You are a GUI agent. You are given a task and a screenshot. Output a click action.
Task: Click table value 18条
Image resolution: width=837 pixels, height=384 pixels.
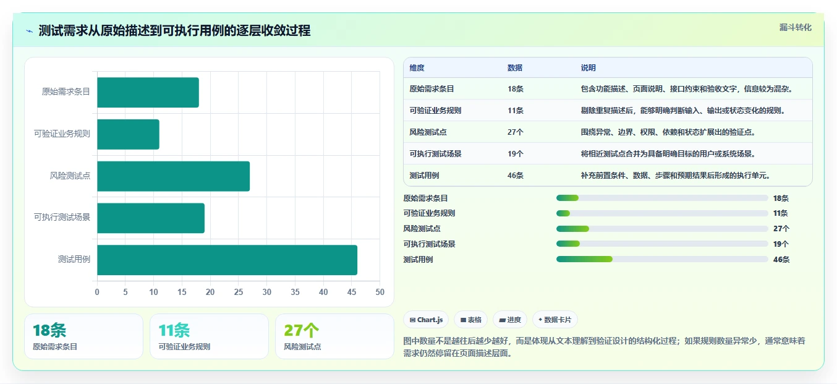(x=516, y=89)
